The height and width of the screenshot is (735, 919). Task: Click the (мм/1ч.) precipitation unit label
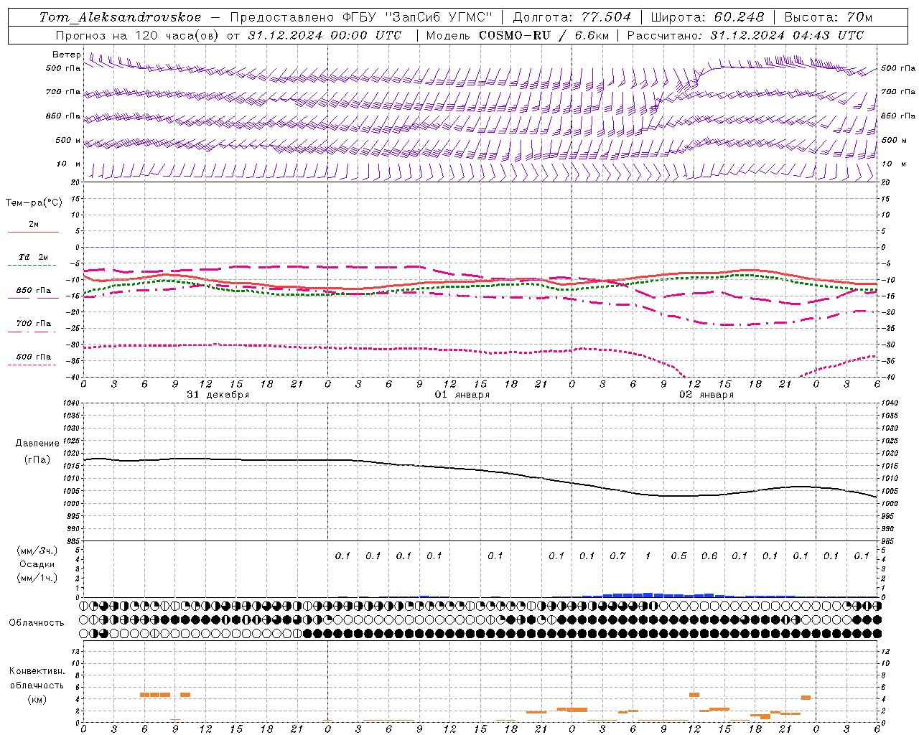[37, 578]
